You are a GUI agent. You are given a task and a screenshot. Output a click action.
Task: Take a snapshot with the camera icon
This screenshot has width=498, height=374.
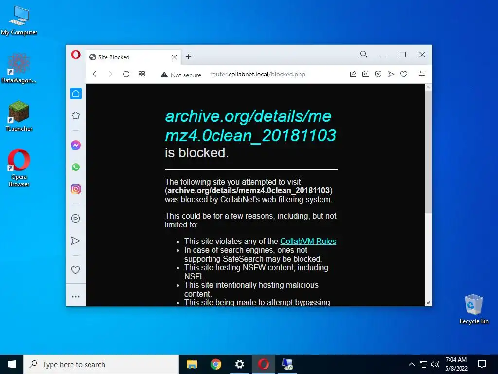click(366, 74)
